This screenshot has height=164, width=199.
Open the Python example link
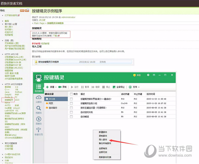(x=19, y=92)
